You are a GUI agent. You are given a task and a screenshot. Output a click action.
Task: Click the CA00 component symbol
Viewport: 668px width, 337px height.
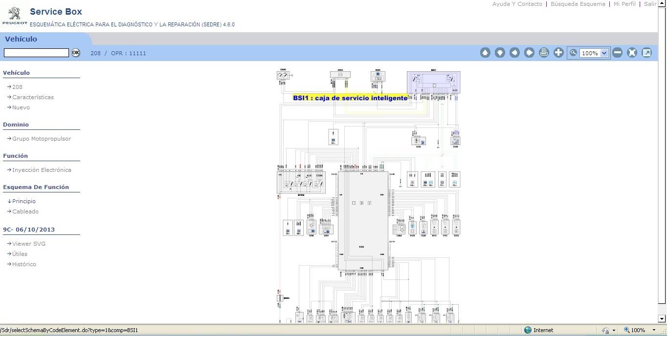click(283, 75)
